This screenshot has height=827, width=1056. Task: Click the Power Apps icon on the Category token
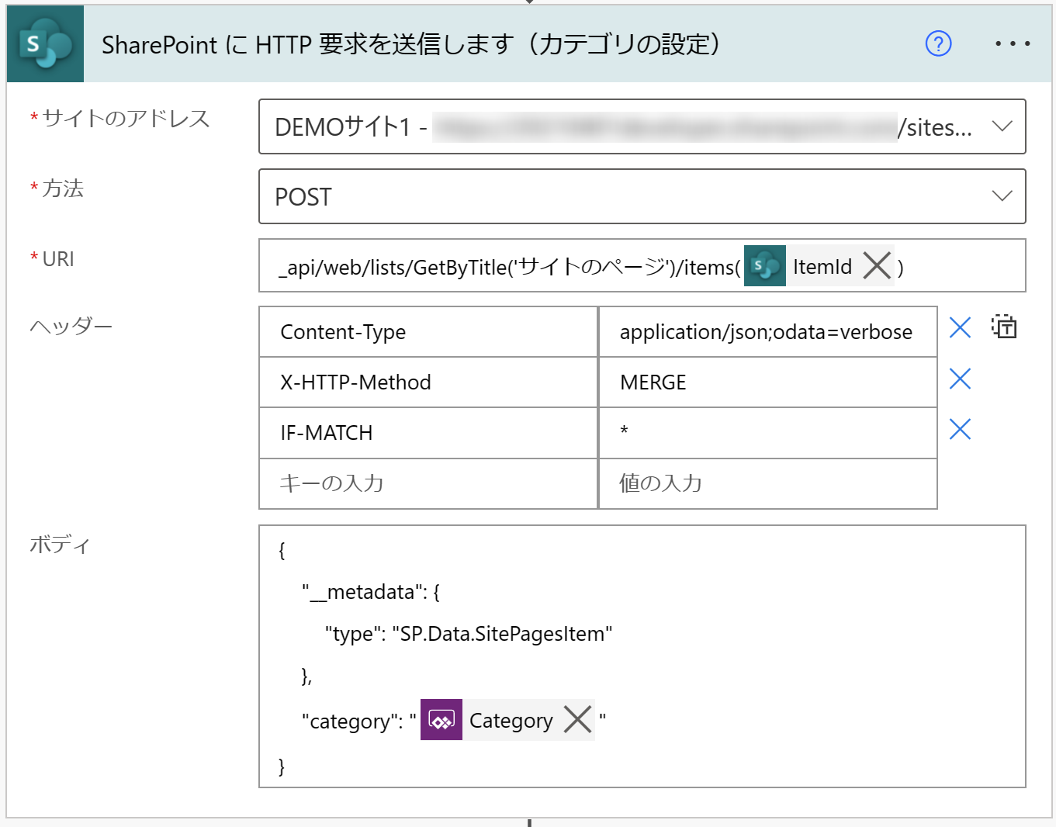(x=441, y=720)
